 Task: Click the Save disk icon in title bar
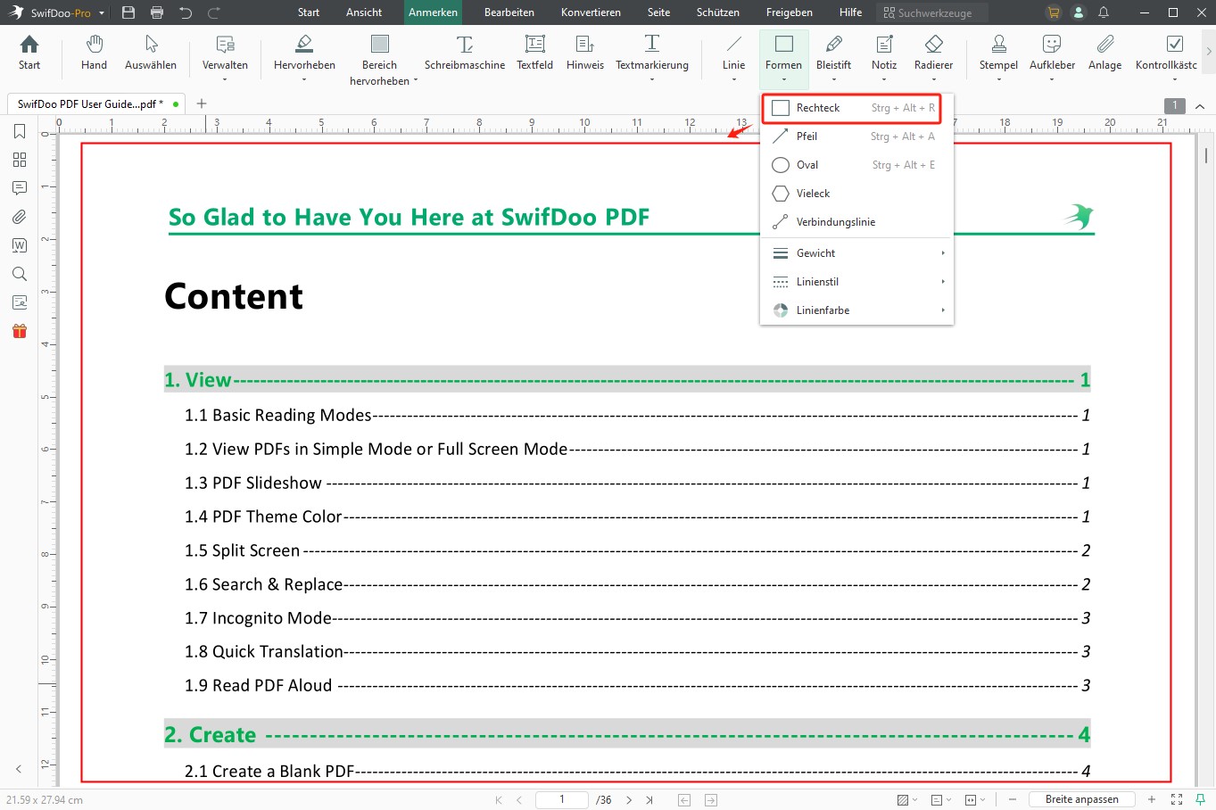pos(128,12)
